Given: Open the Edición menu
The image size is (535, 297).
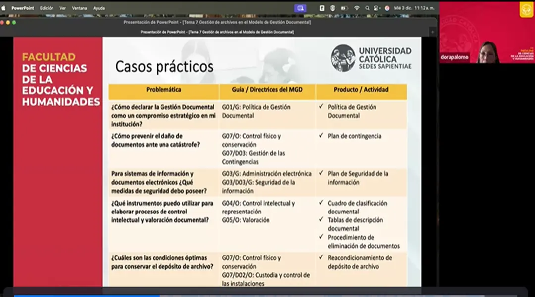Looking at the screenshot, I should (47, 8).
